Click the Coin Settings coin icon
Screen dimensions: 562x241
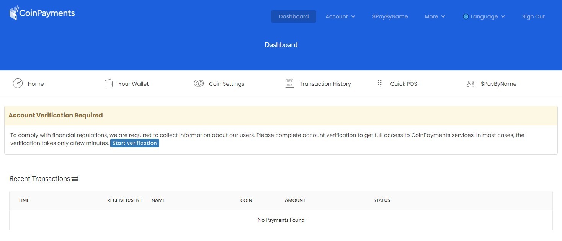[199, 83]
